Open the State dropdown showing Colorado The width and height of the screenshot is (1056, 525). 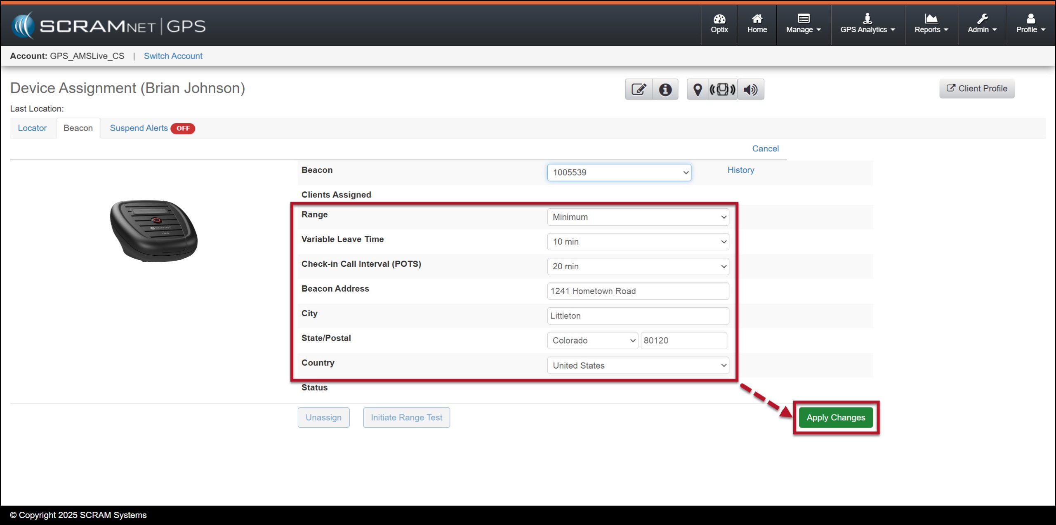coord(592,341)
